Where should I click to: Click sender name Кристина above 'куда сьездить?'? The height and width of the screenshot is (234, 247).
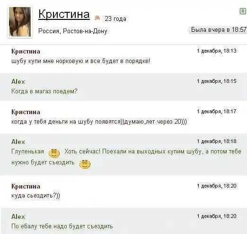[x=26, y=187]
